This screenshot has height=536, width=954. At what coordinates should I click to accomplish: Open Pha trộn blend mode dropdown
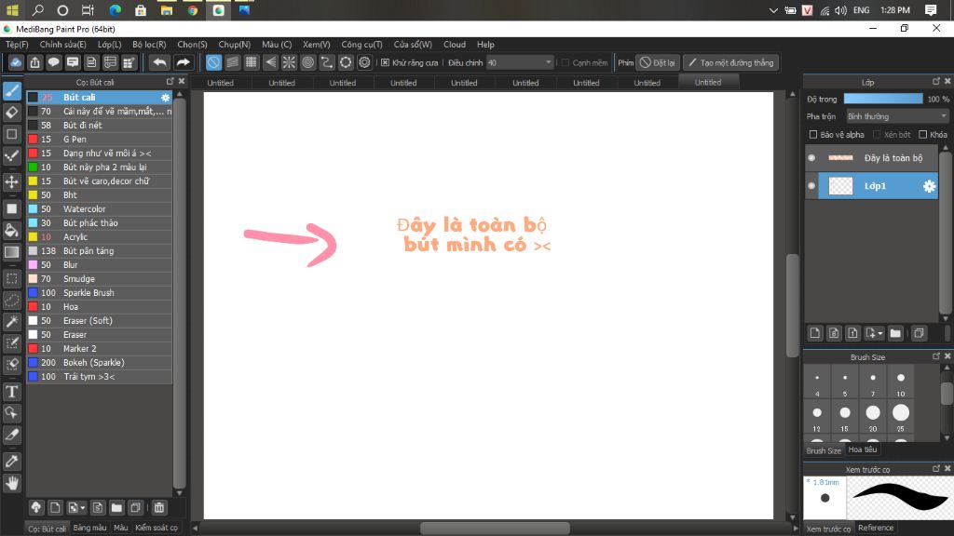(x=897, y=116)
